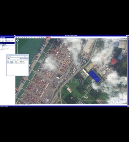This screenshot has width=129, height=142.
Task: Click the zoom-in button above the zoom bar
Action: tap(17, 43)
